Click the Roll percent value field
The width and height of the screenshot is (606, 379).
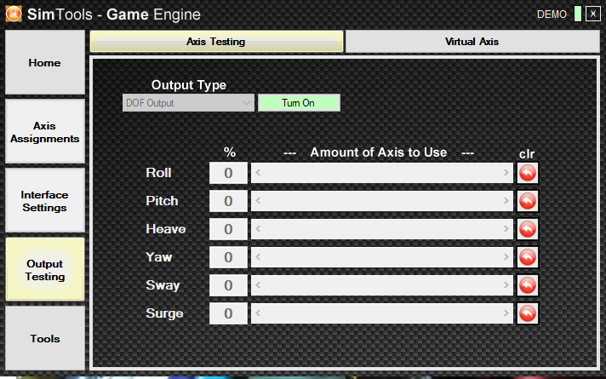pos(228,173)
